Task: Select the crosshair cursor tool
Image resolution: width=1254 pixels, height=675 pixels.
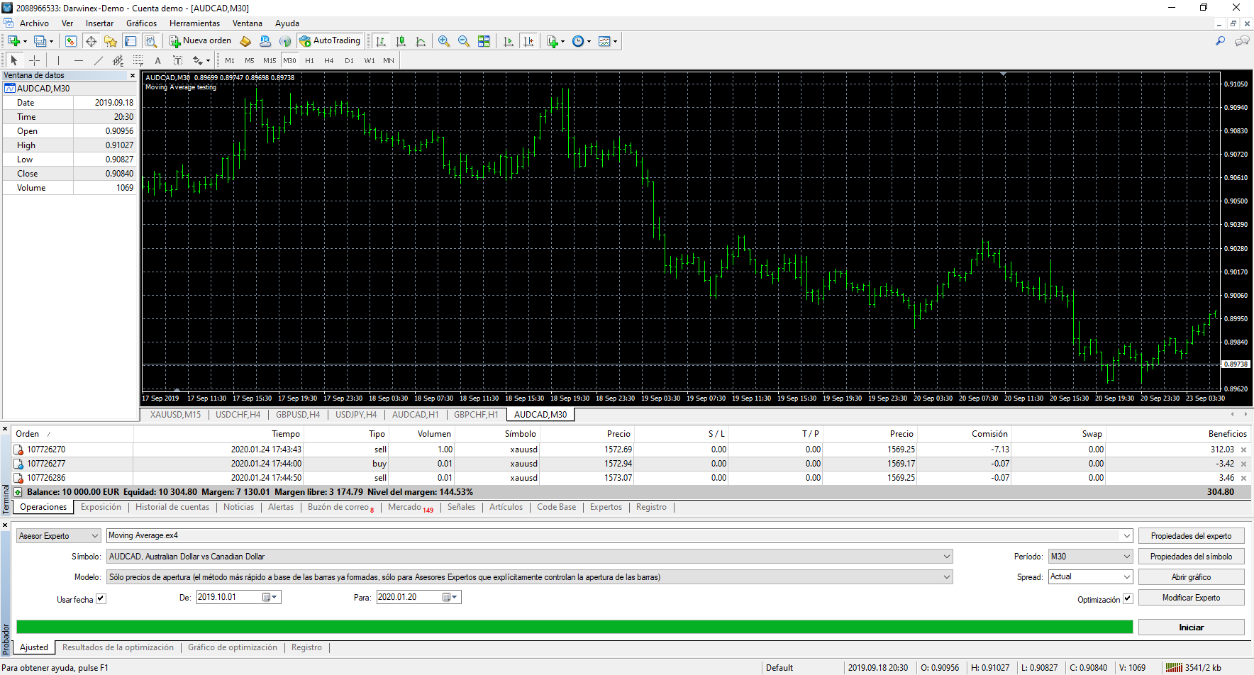Action: [x=34, y=60]
